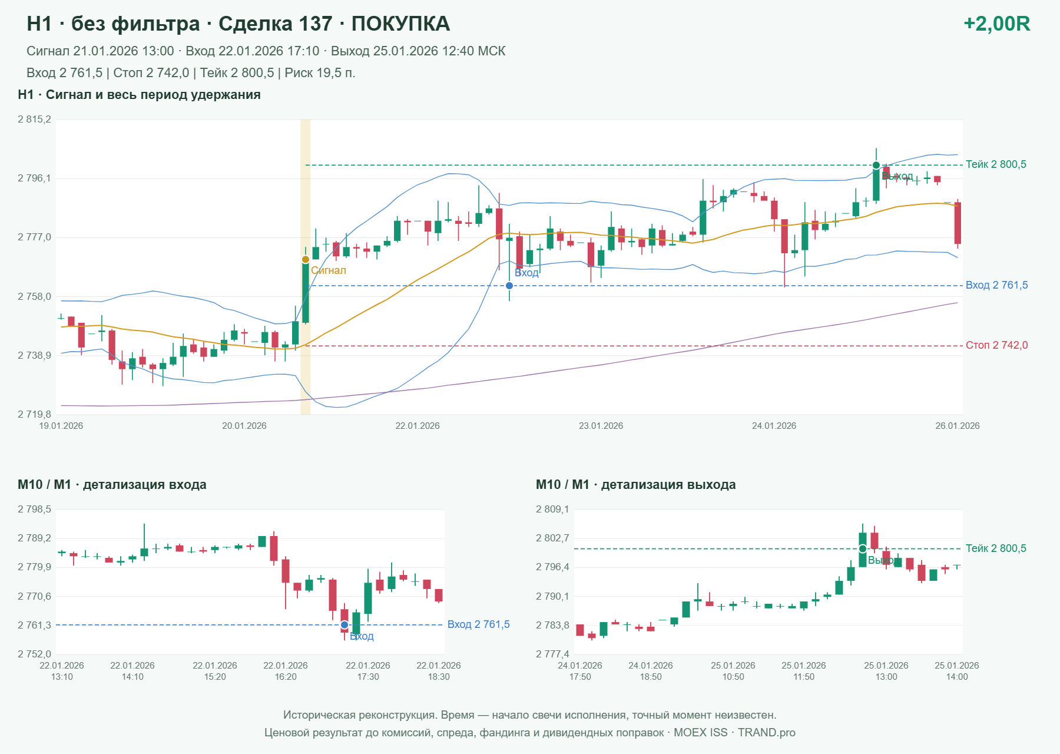Click the yellow signal candle highlight band

[x=306, y=267]
